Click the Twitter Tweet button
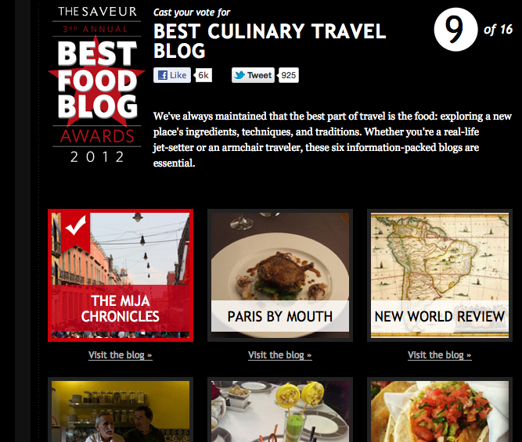The image size is (522, 442). [x=254, y=75]
